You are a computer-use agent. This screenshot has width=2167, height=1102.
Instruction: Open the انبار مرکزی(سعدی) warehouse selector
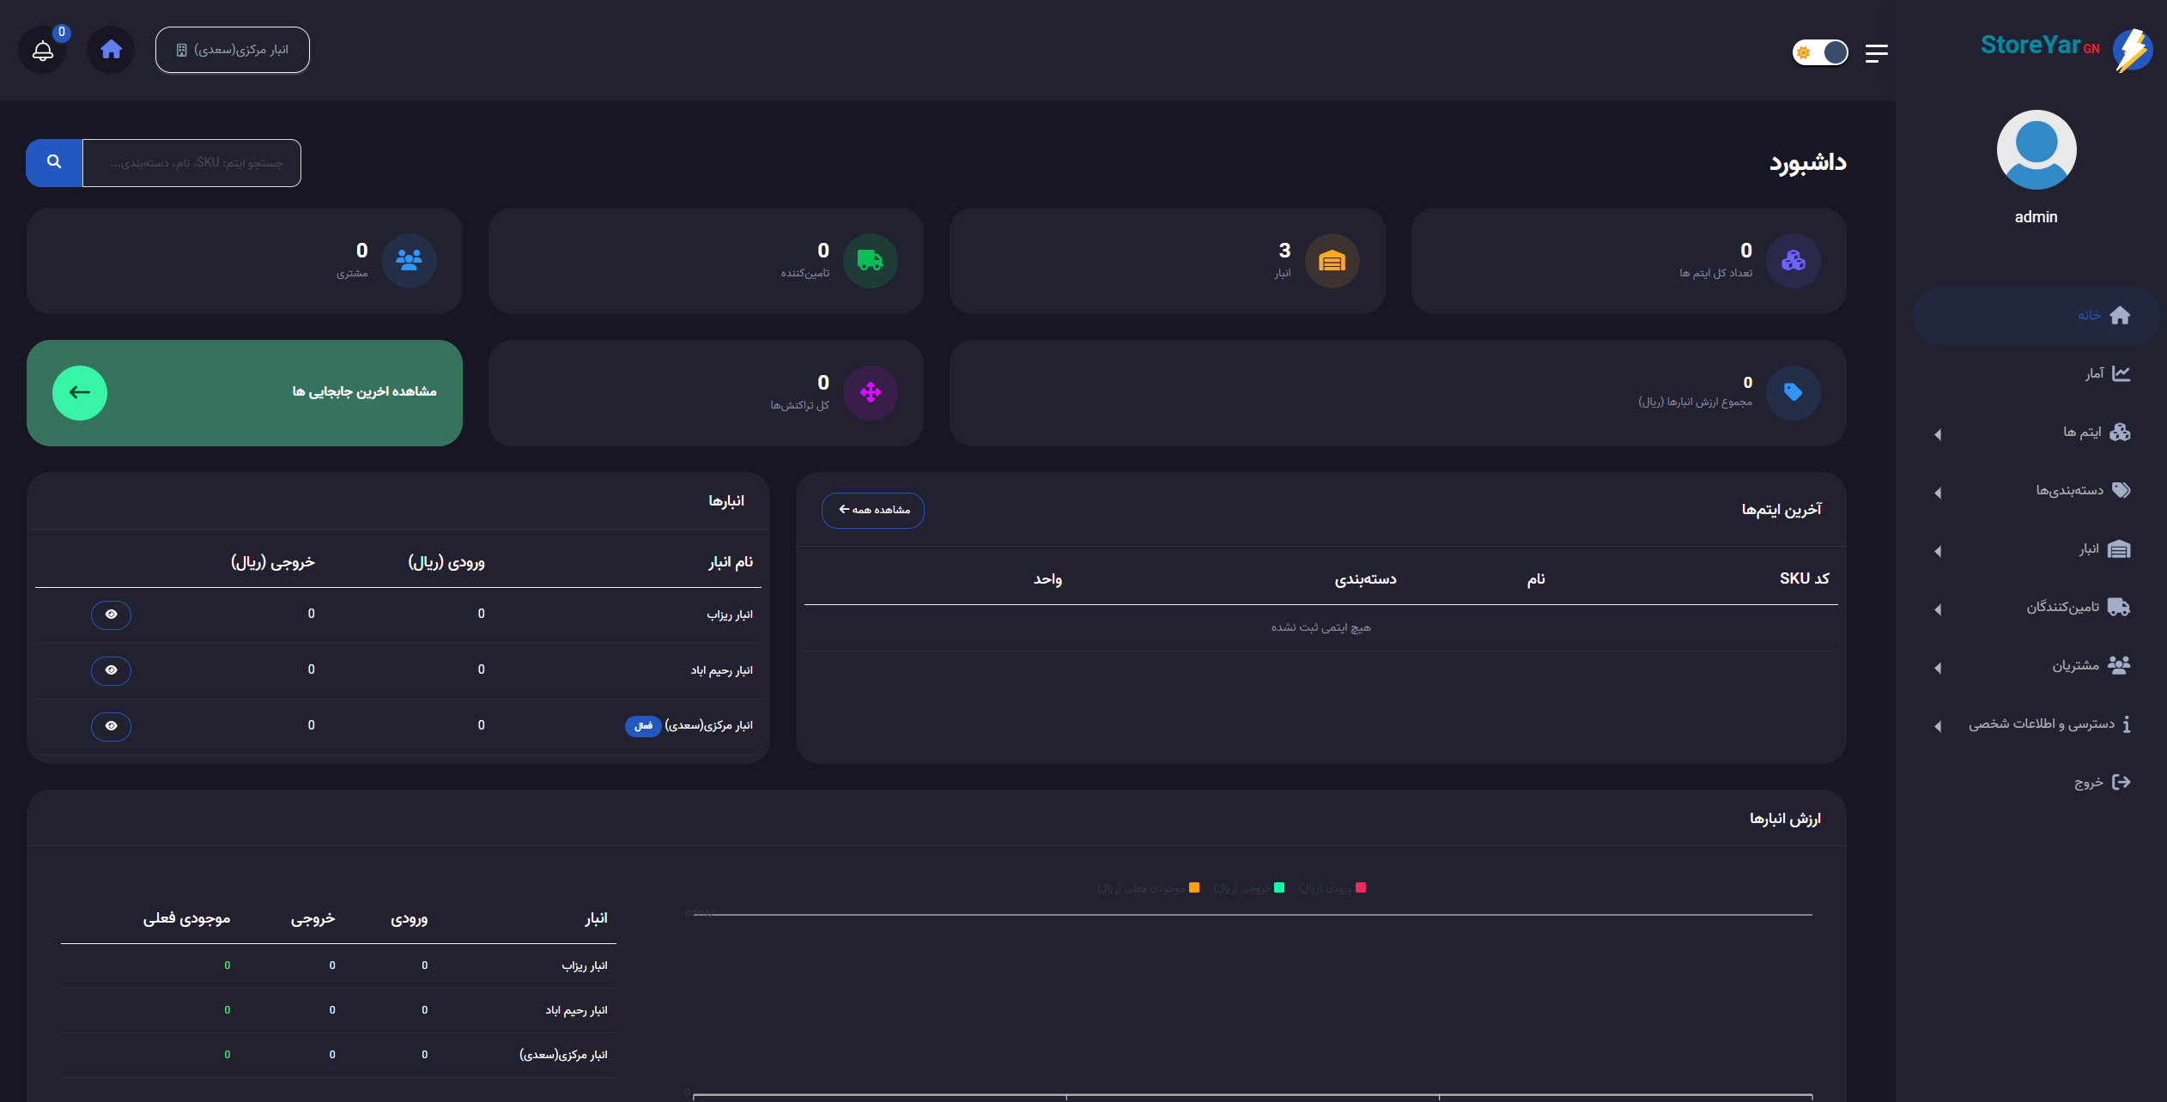[233, 50]
